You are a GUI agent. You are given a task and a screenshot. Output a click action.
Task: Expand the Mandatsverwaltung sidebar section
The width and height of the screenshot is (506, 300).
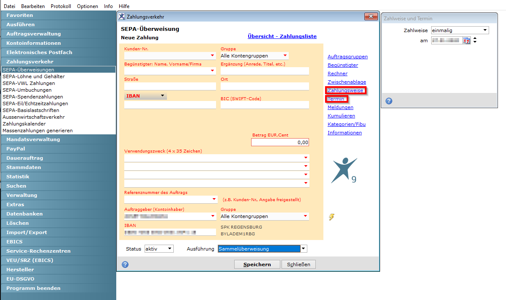58,139
